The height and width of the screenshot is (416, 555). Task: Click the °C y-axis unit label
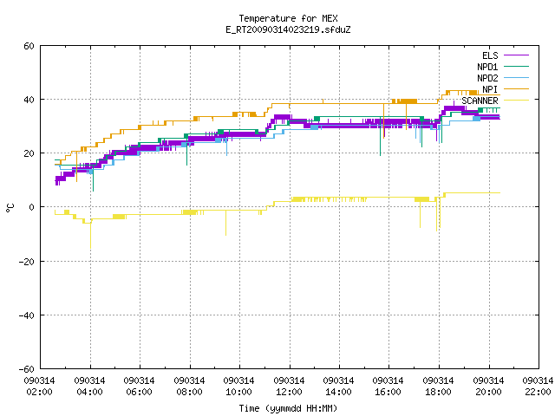point(10,208)
